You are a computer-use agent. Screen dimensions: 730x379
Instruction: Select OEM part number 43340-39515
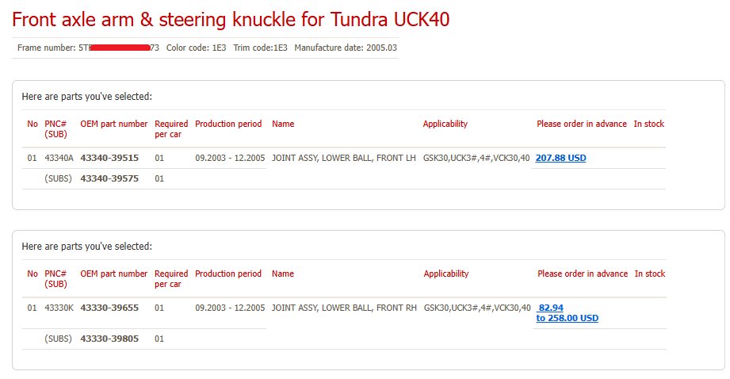[109, 158]
